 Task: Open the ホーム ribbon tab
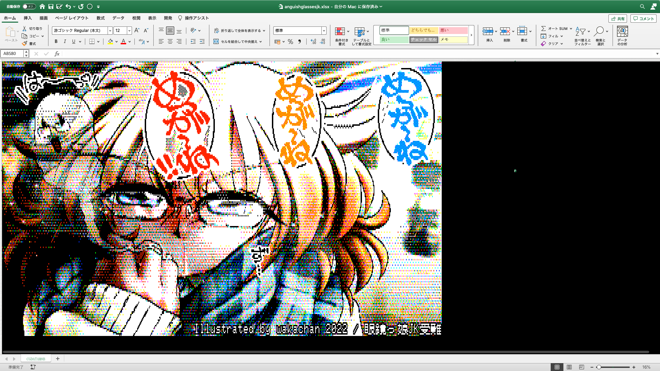coord(10,18)
